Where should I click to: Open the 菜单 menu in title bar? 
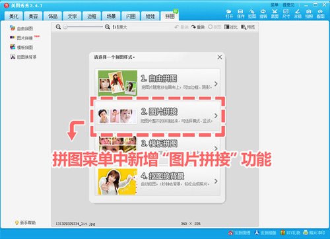pos(275,5)
